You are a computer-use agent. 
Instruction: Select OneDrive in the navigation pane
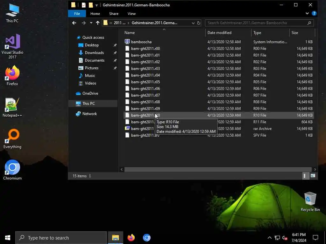click(90, 93)
